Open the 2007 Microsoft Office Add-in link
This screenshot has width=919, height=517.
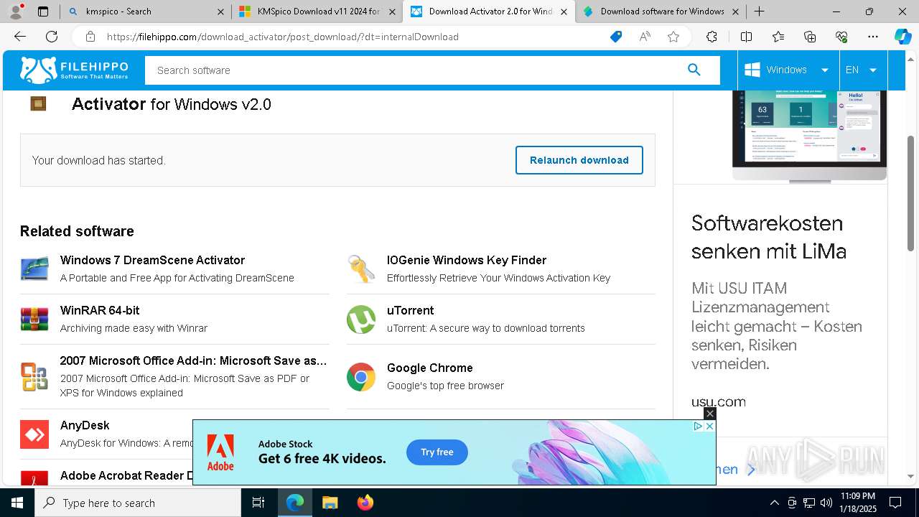point(194,360)
